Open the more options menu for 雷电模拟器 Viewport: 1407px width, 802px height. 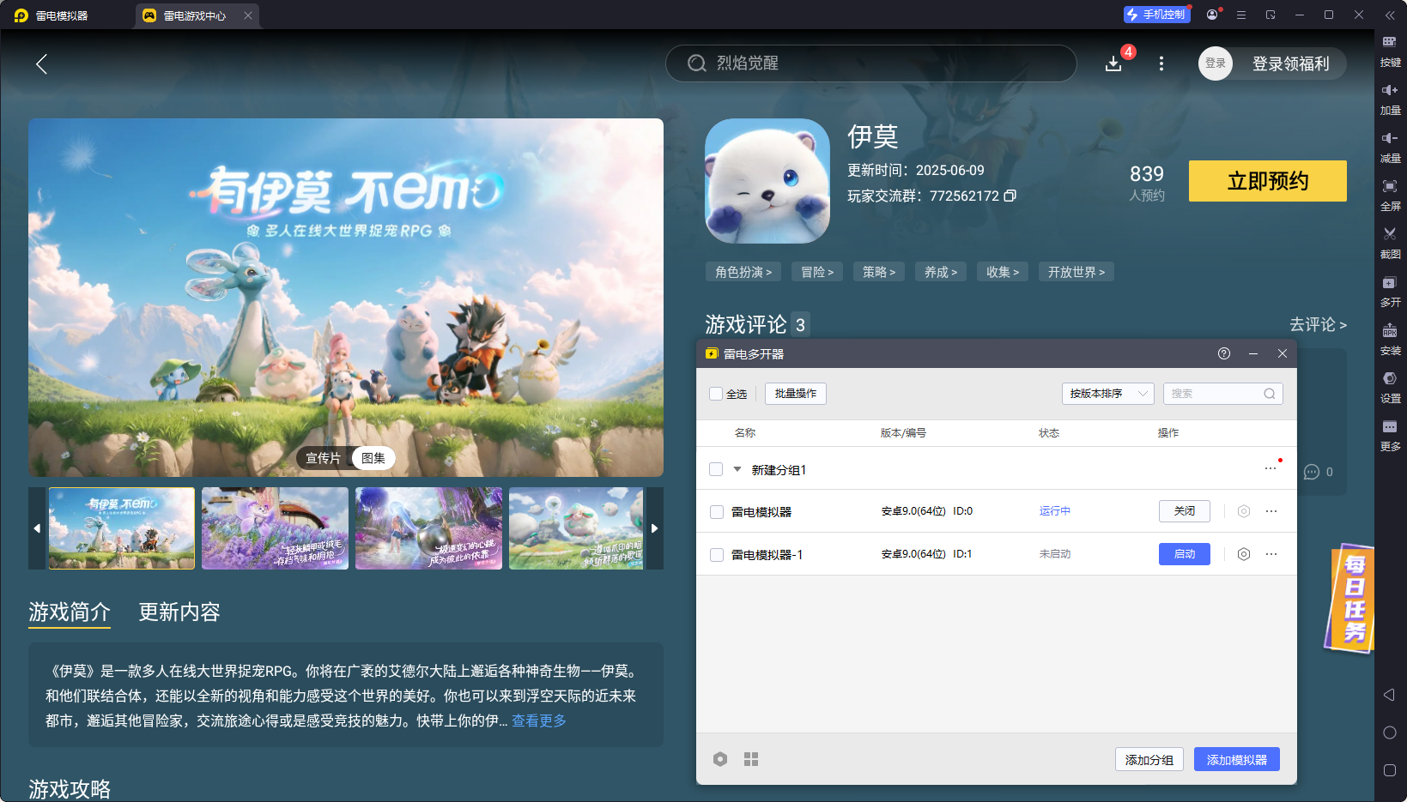1271,511
